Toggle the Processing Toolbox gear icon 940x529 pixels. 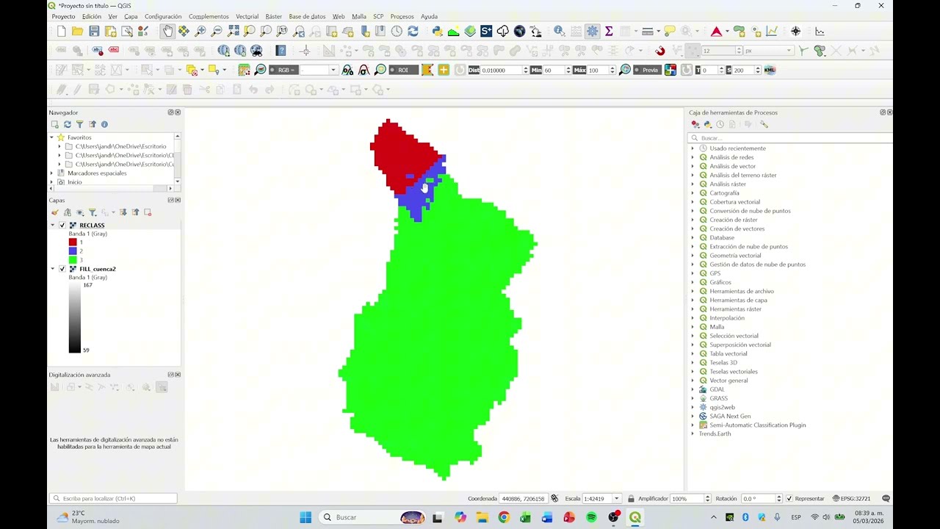[593, 31]
